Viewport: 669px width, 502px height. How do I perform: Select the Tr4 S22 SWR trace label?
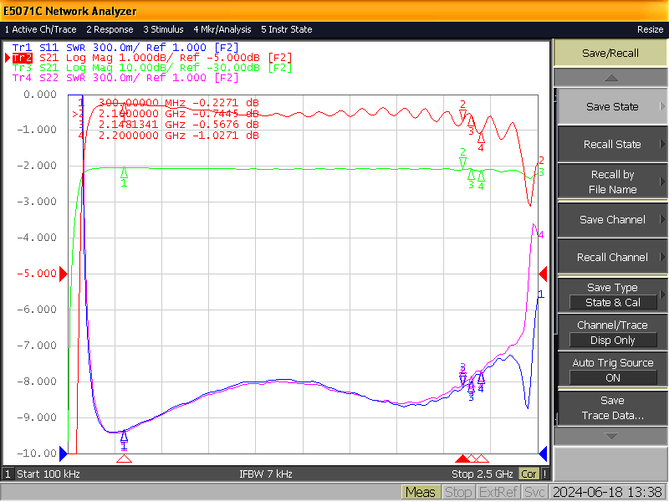[x=125, y=78]
